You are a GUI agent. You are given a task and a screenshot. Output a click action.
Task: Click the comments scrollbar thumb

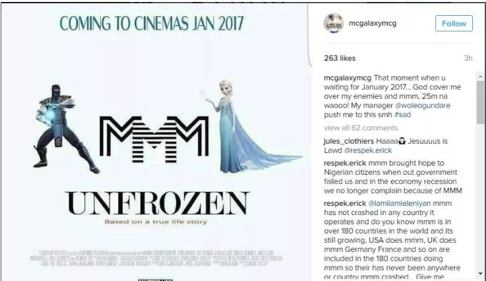(x=481, y=102)
